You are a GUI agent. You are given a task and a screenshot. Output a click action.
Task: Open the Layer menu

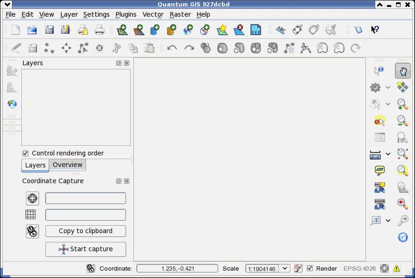[x=69, y=14]
